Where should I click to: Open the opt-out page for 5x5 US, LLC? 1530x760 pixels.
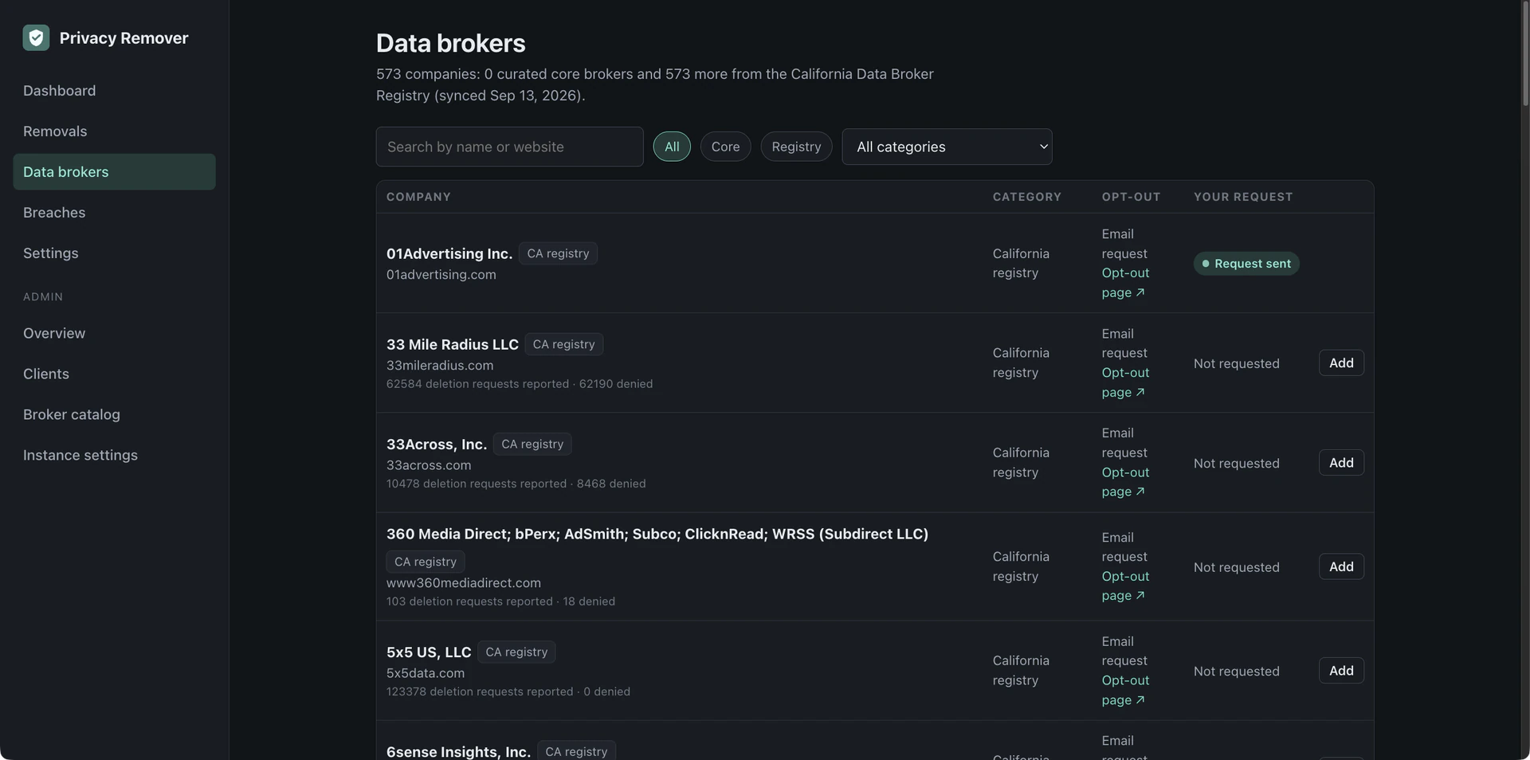point(1125,690)
